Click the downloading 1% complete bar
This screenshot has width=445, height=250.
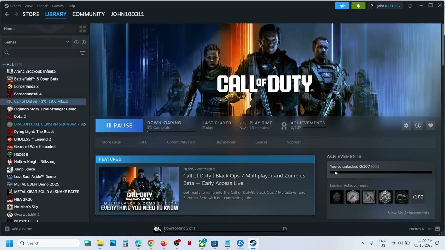click(x=172, y=131)
